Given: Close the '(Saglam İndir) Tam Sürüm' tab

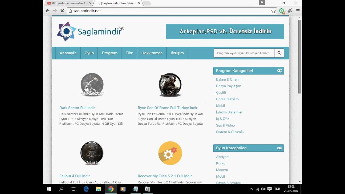Looking at the screenshot, I should (139, 3).
